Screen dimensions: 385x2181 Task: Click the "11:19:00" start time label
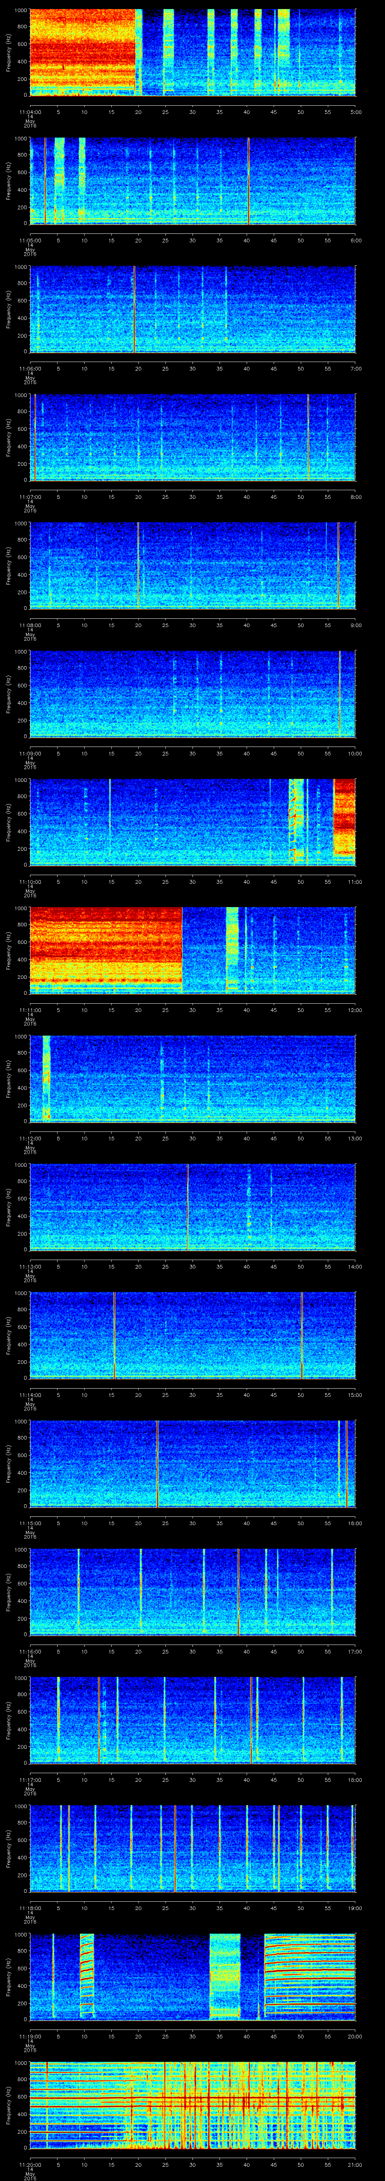pos(30,2036)
